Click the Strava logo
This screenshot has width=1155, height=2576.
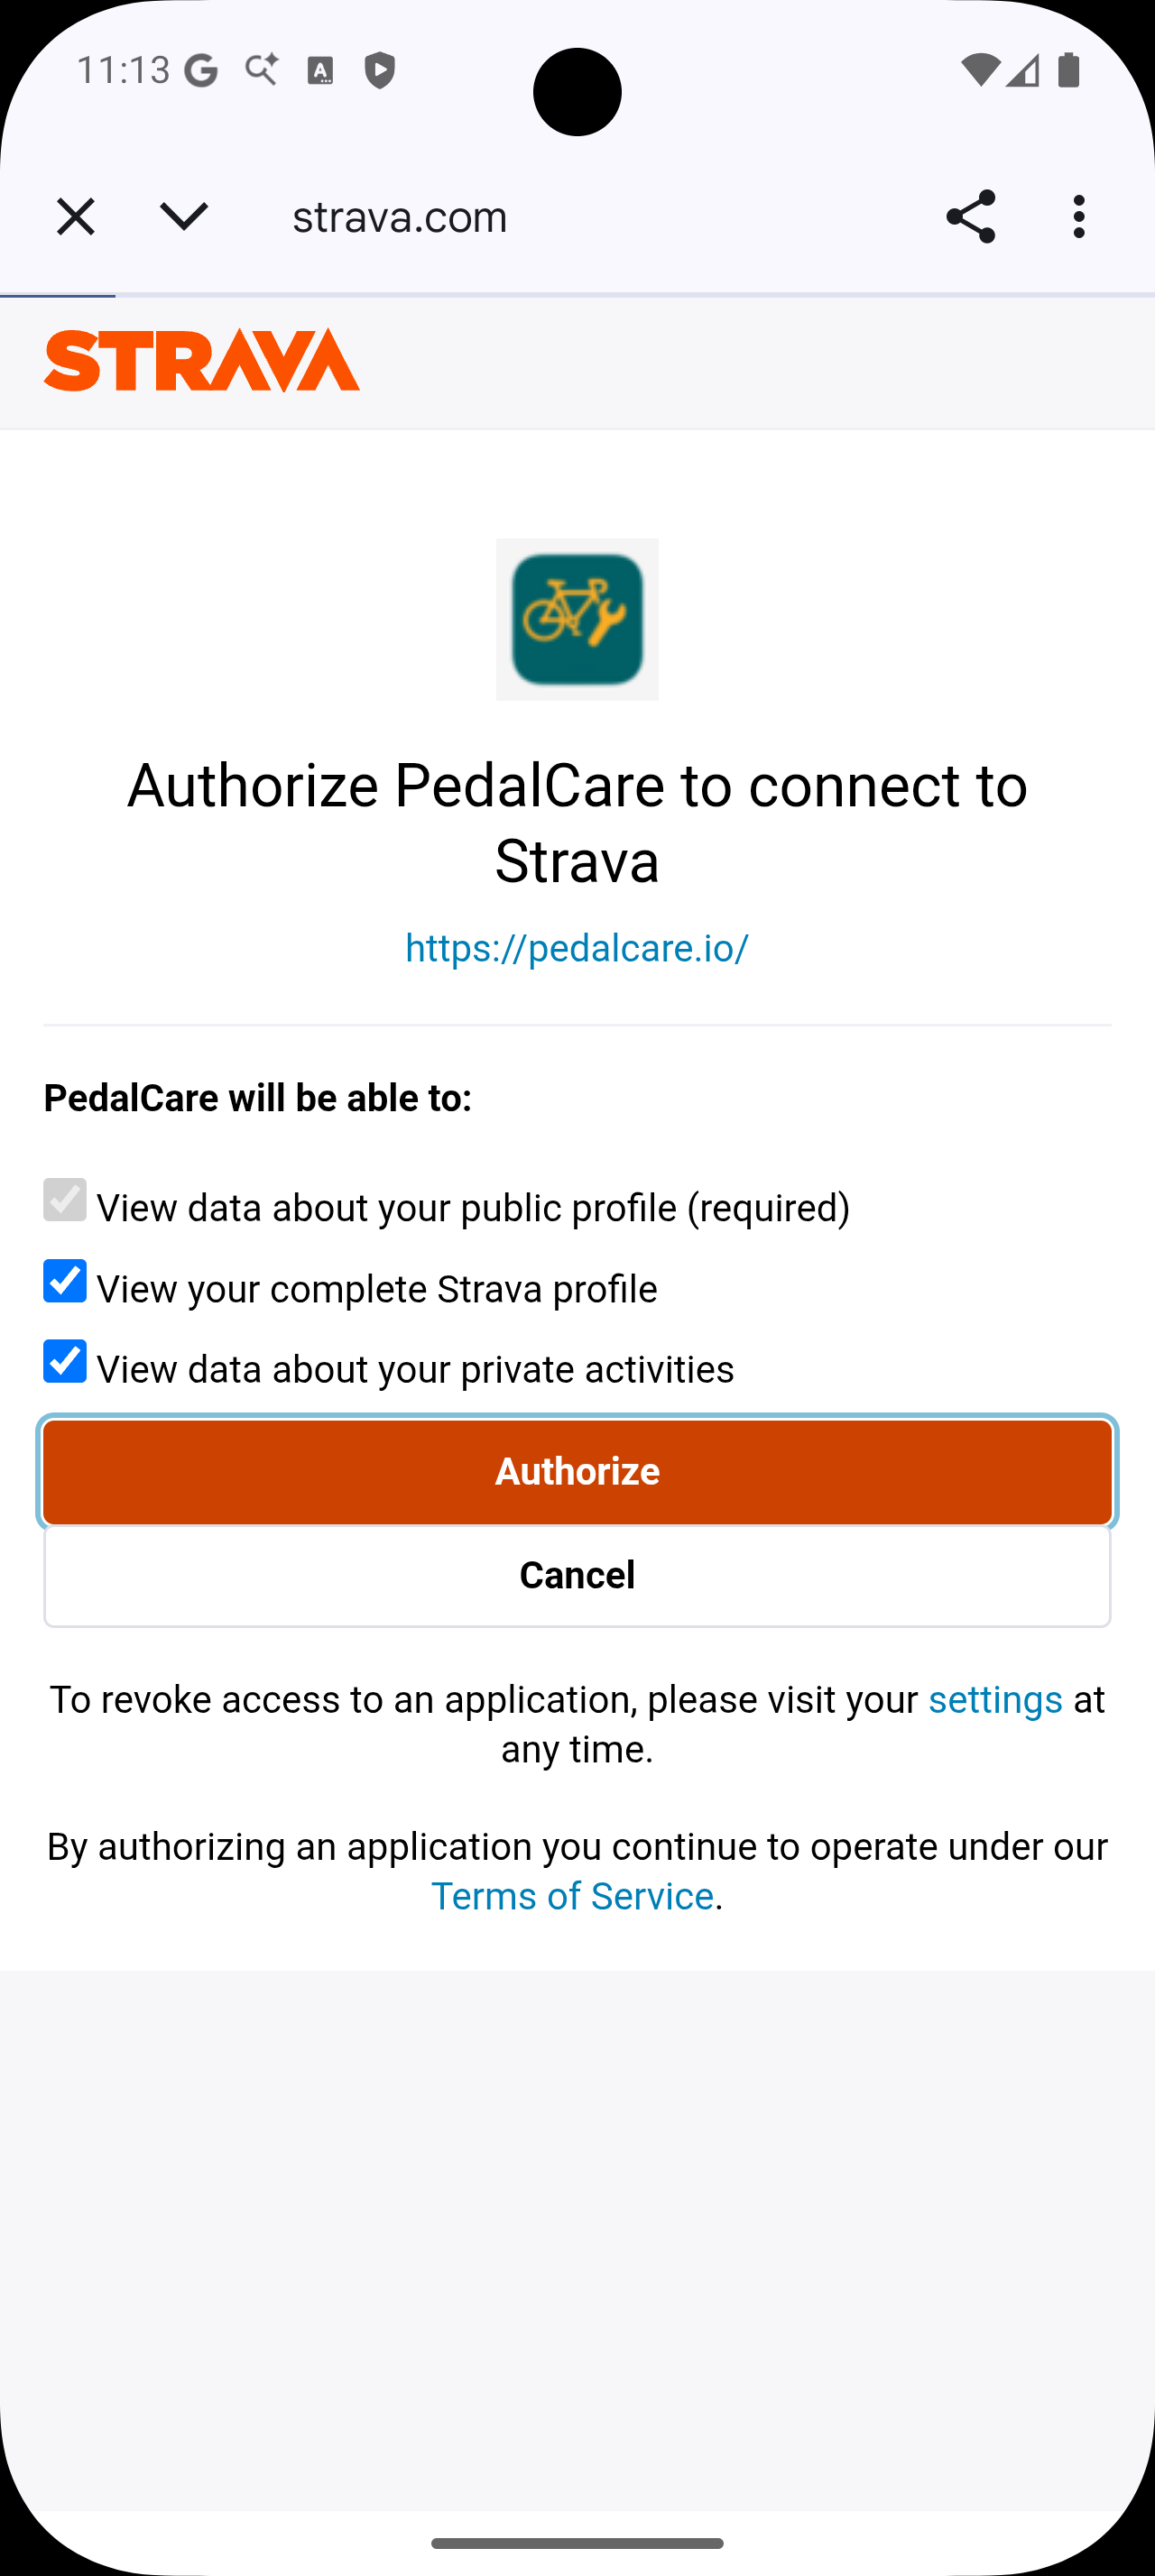click(201, 361)
